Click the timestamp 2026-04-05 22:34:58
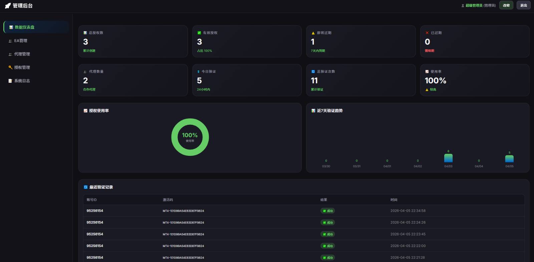 coord(408,211)
